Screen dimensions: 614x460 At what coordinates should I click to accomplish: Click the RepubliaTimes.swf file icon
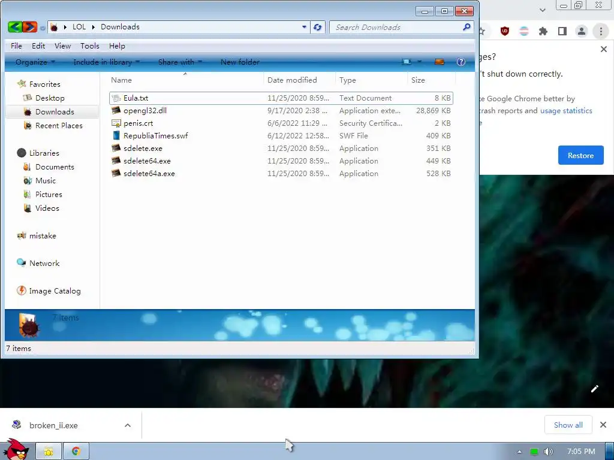click(x=116, y=136)
